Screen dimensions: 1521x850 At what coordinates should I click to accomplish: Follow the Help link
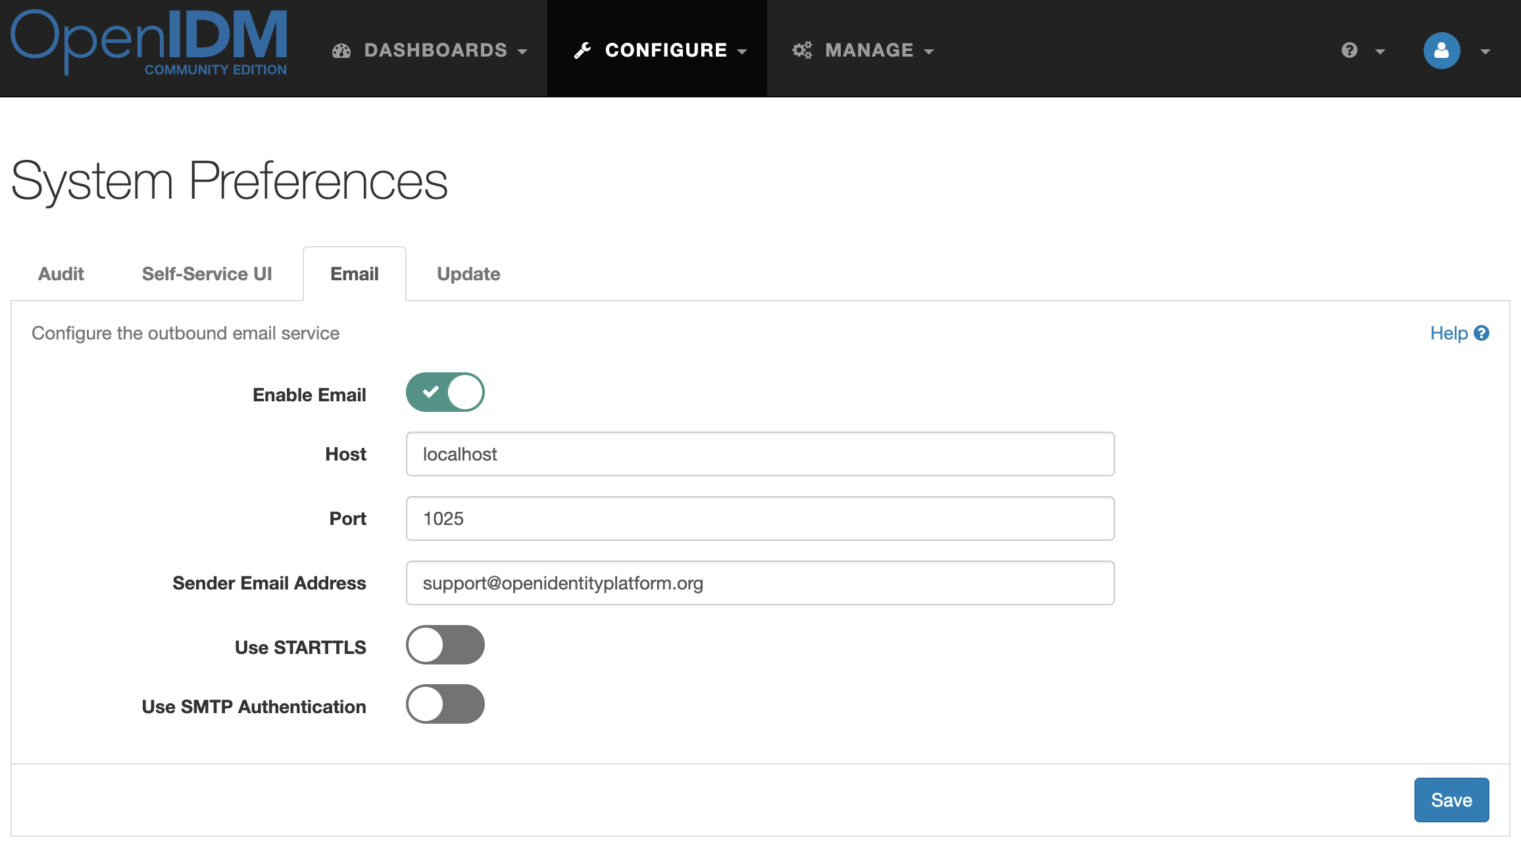[1449, 334]
